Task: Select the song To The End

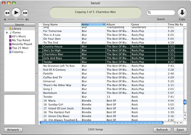Action: click(111, 43)
